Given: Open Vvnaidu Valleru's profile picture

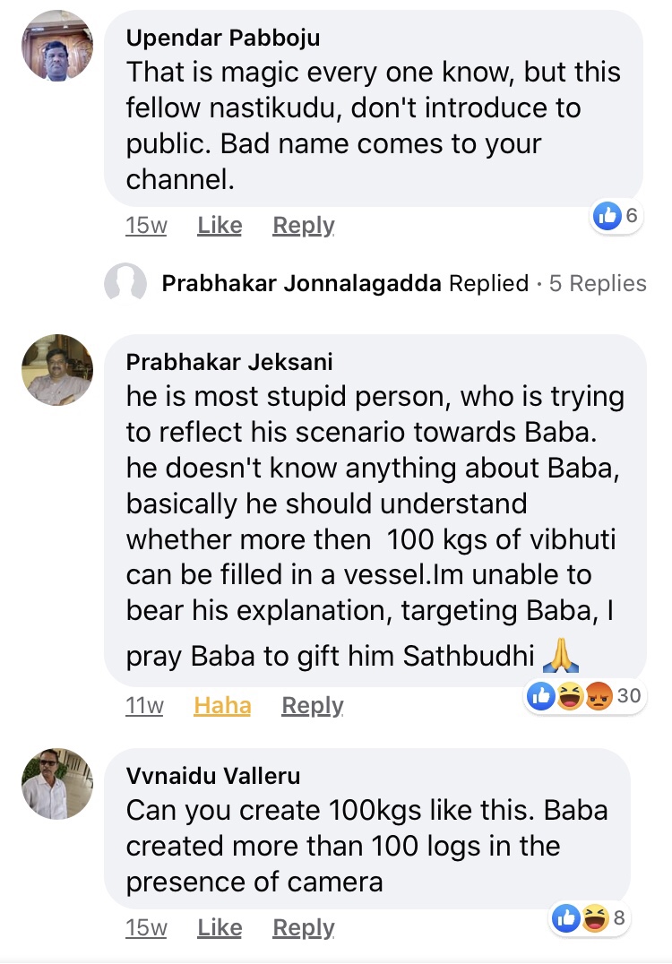Looking at the screenshot, I should point(56,783).
